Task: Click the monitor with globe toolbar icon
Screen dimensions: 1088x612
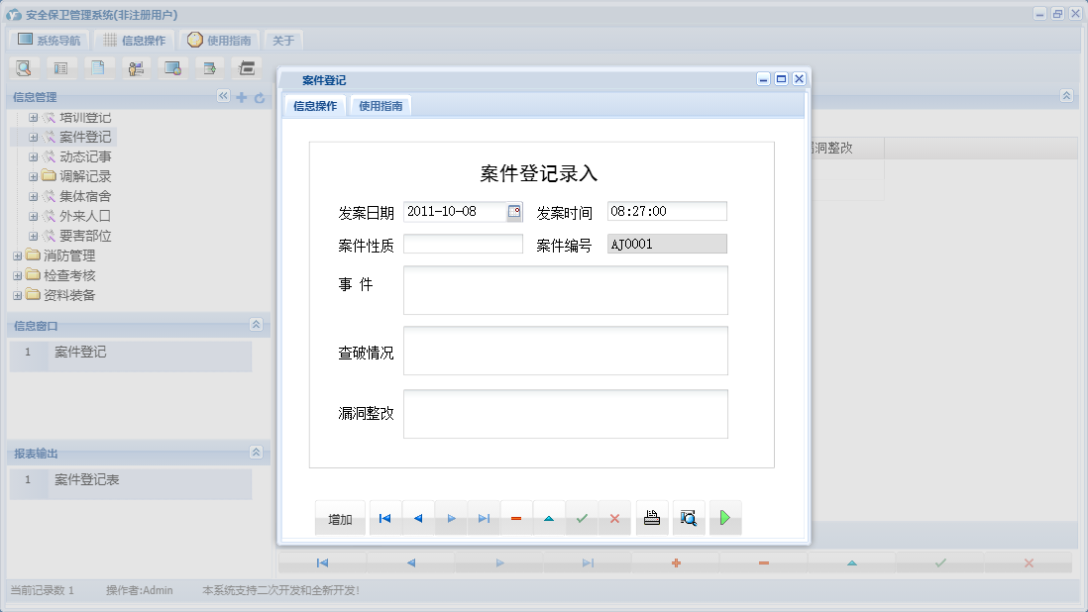Action: (171, 67)
